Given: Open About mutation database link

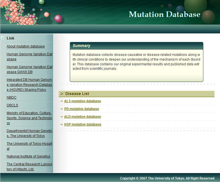Looking at the screenshot, I should point(26,46).
